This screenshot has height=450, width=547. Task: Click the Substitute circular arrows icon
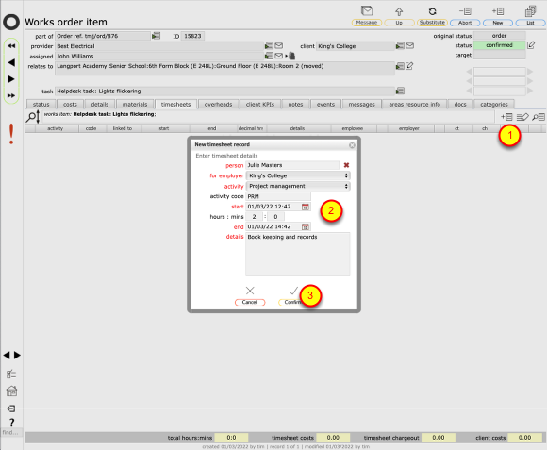click(x=432, y=11)
